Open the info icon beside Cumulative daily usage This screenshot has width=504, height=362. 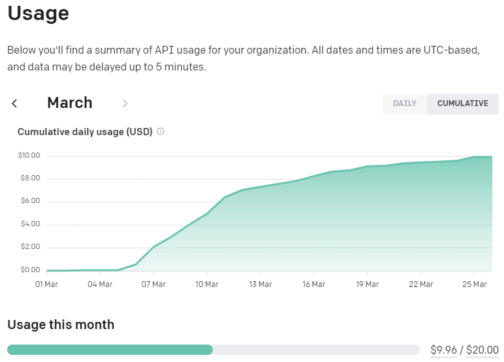(x=160, y=131)
